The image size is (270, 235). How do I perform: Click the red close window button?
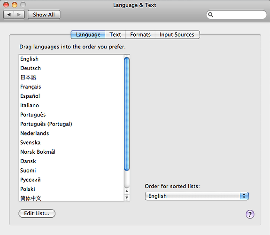(x=6, y=5)
